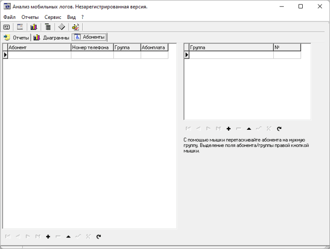Click the table grid toolbar icon
Image resolution: width=330 pixels, height=249 pixels.
pyautogui.click(x=20, y=27)
